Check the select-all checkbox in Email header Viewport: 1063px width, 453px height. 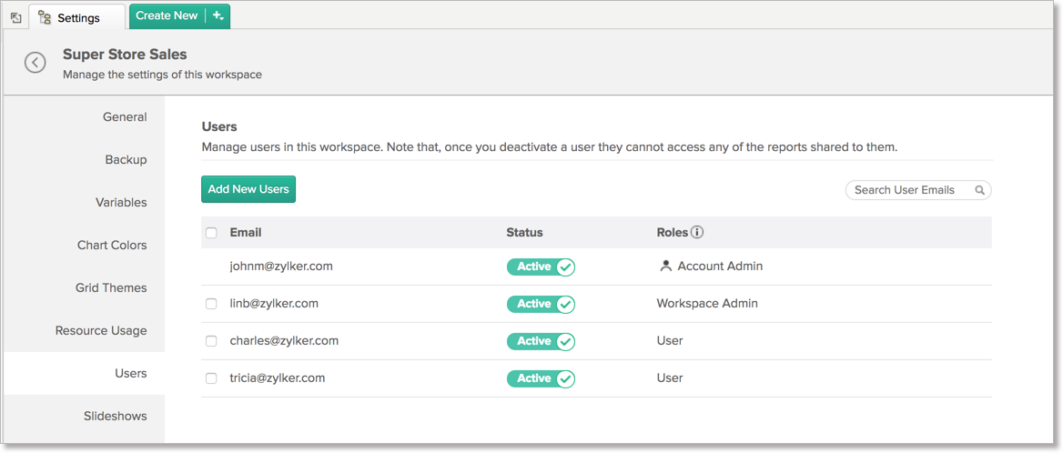[x=211, y=233]
